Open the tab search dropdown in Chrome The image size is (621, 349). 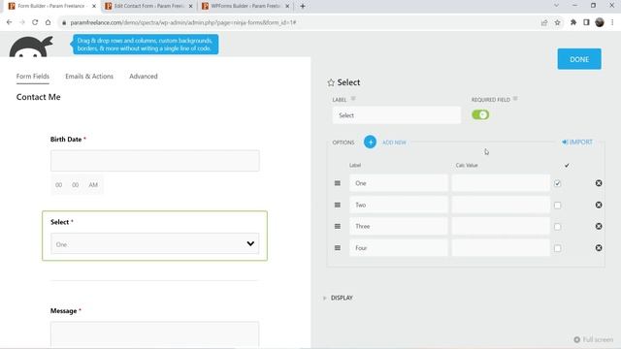(x=556, y=6)
